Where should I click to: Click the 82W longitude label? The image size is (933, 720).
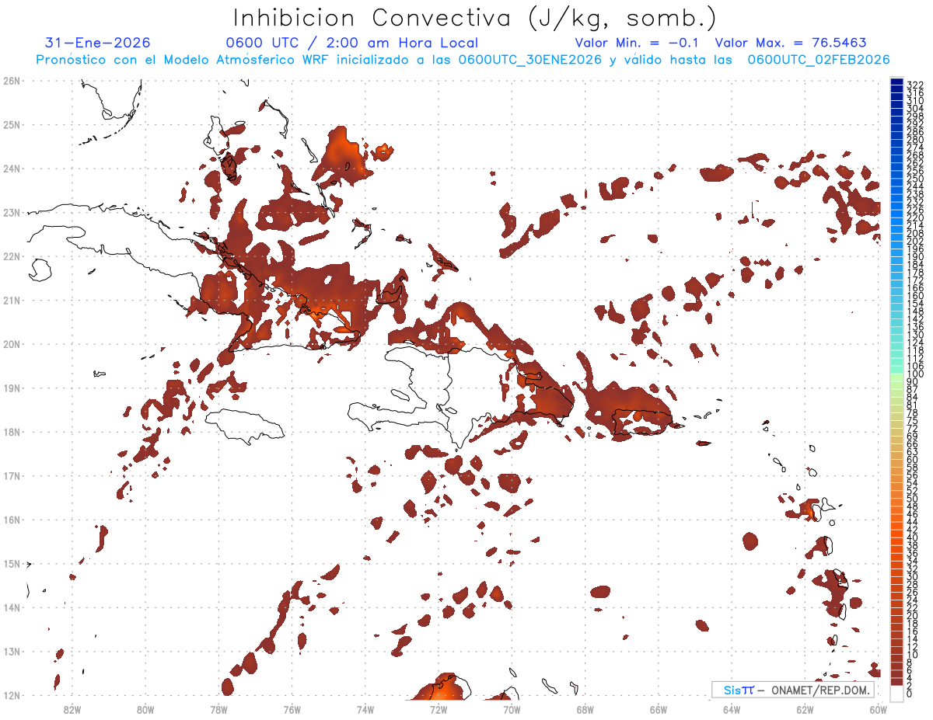point(72,709)
